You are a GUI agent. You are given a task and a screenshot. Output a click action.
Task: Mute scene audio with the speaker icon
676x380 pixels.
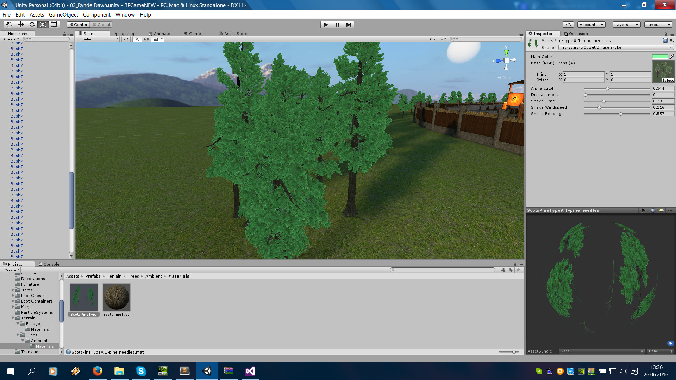click(146, 39)
